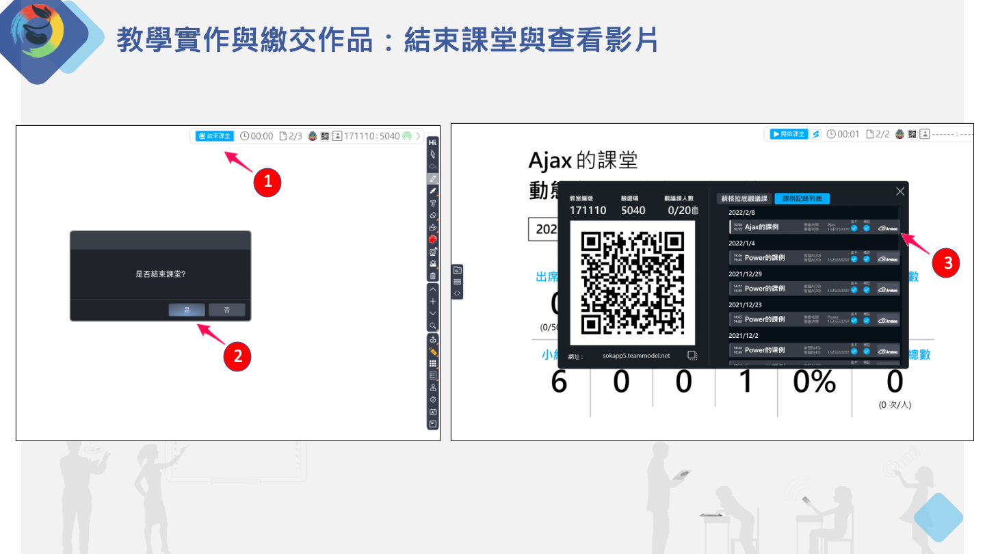
Task: Toggle 標記 check on the 2021/12/2 row
Action: pos(867,352)
